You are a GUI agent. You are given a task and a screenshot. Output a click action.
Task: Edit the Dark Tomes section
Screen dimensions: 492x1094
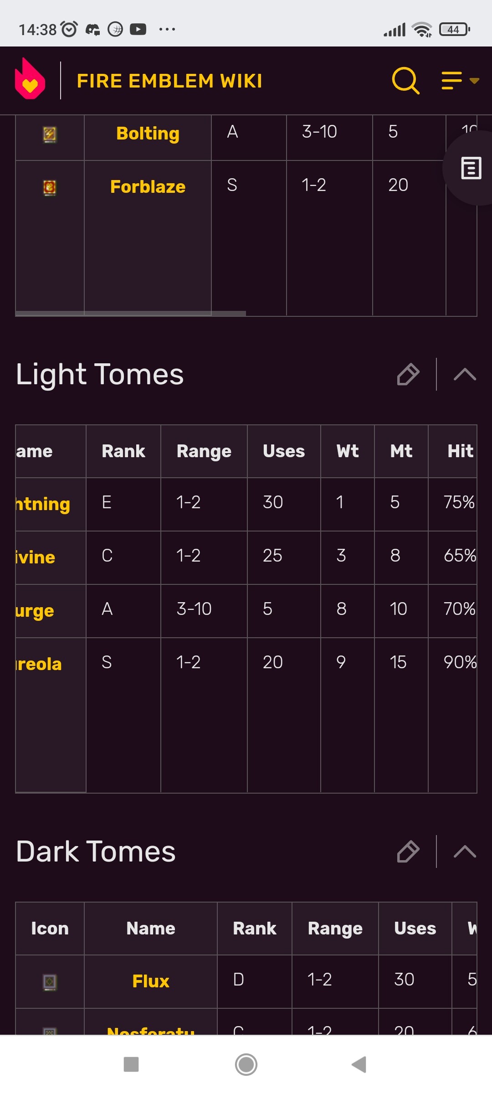pos(408,851)
